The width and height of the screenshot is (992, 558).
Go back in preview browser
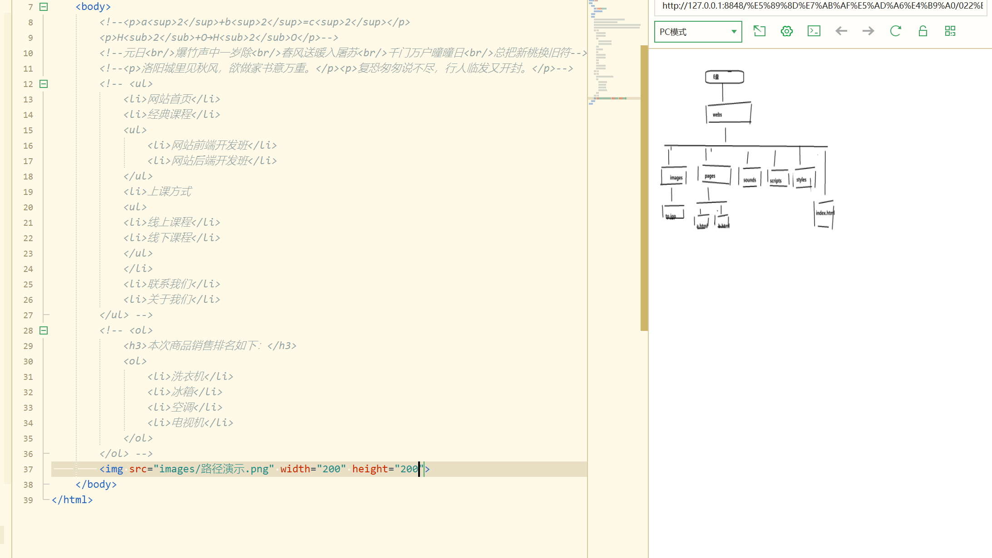[841, 31]
